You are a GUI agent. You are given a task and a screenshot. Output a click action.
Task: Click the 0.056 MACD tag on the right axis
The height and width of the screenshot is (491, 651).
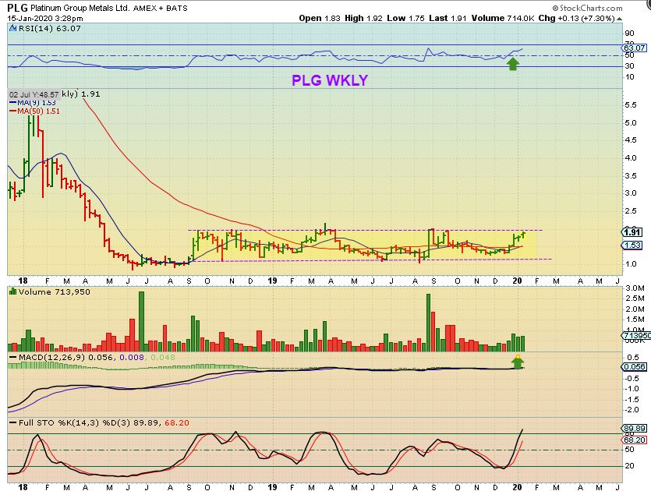coord(634,366)
